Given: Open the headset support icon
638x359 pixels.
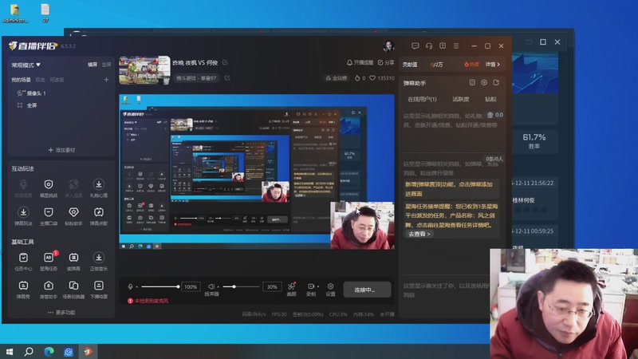Looking at the screenshot, I should pos(429,46).
